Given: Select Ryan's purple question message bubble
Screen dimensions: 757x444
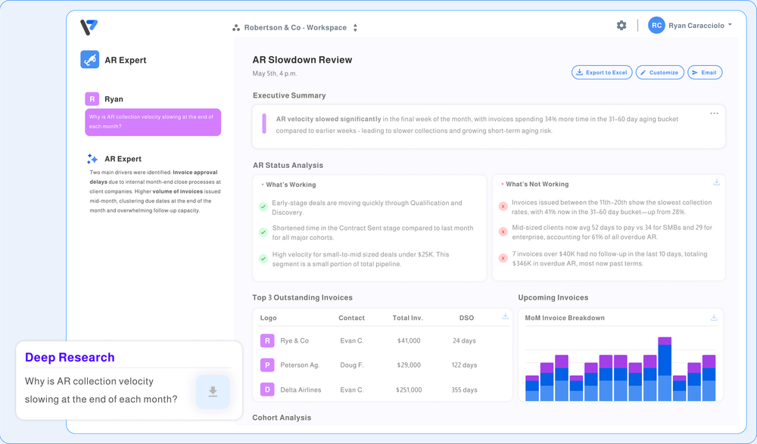Looking at the screenshot, I should pyautogui.click(x=153, y=122).
